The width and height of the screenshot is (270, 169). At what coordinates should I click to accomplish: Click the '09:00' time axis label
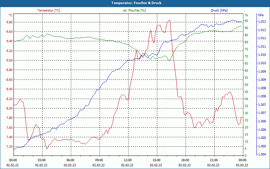pyautogui.click(x=99, y=160)
